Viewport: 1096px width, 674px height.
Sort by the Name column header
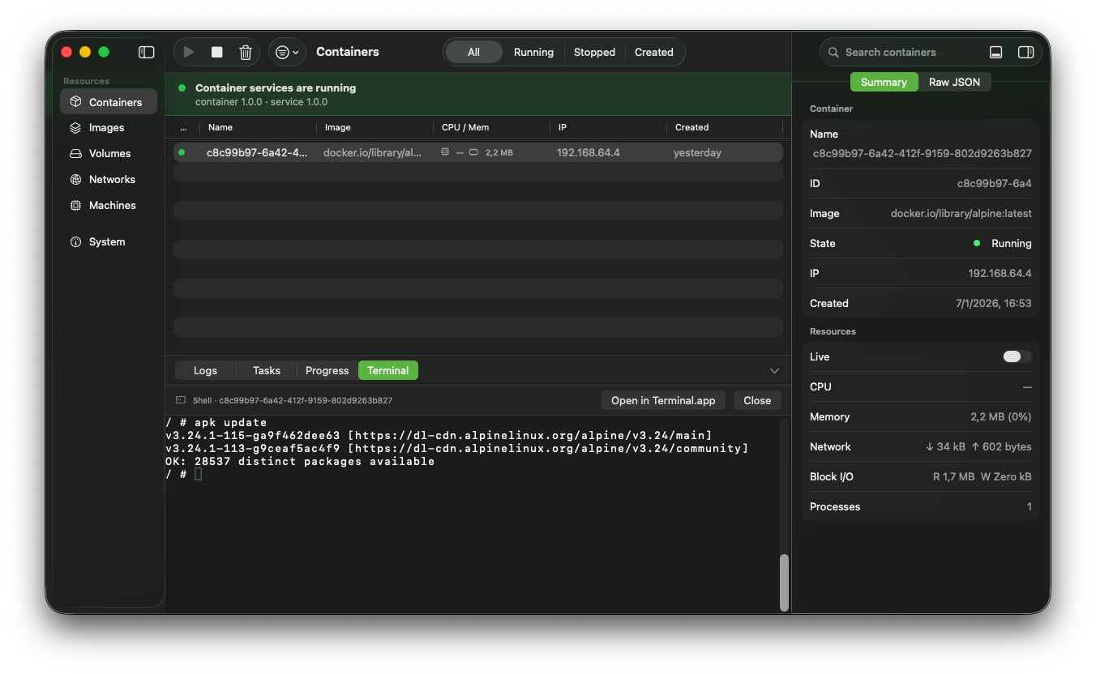pos(220,127)
